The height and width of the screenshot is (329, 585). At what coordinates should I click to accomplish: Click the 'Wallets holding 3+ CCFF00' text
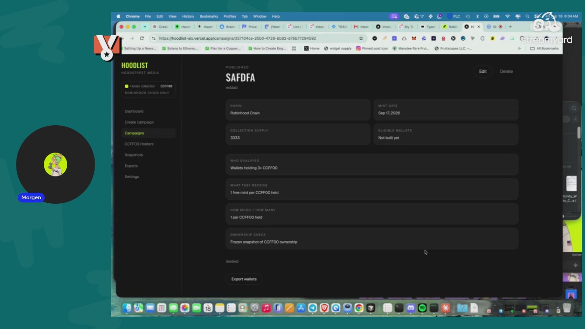pyautogui.click(x=254, y=168)
